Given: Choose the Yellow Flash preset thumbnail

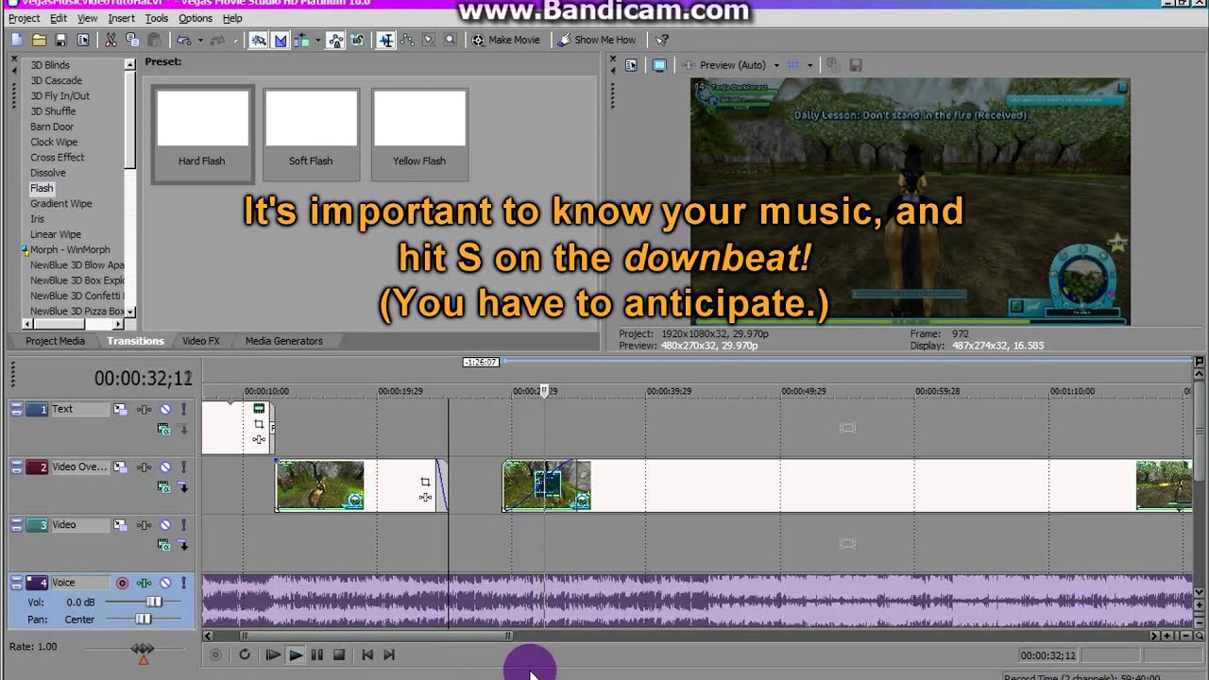Looking at the screenshot, I should (x=419, y=133).
